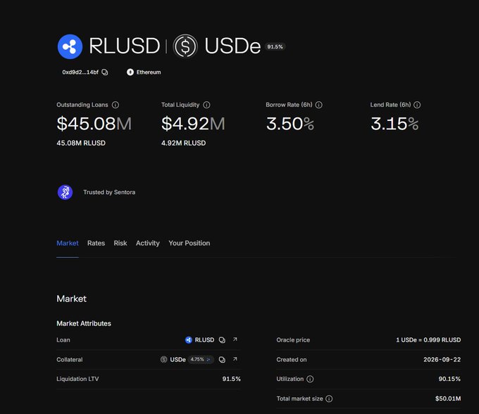The width and height of the screenshot is (479, 414).
Task: Show info for Outstanding Loans
Action: [115, 105]
